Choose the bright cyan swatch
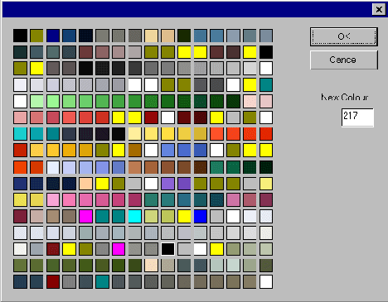 [x=135, y=216]
